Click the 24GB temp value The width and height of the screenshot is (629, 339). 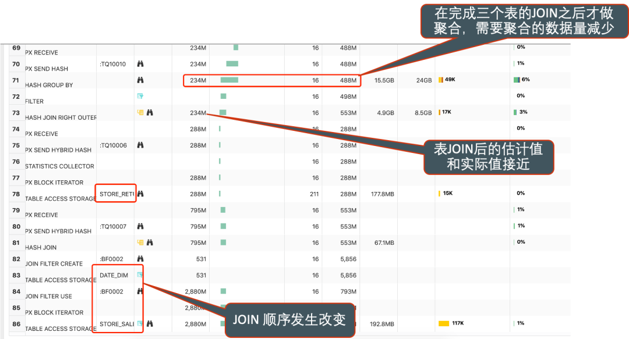(424, 81)
